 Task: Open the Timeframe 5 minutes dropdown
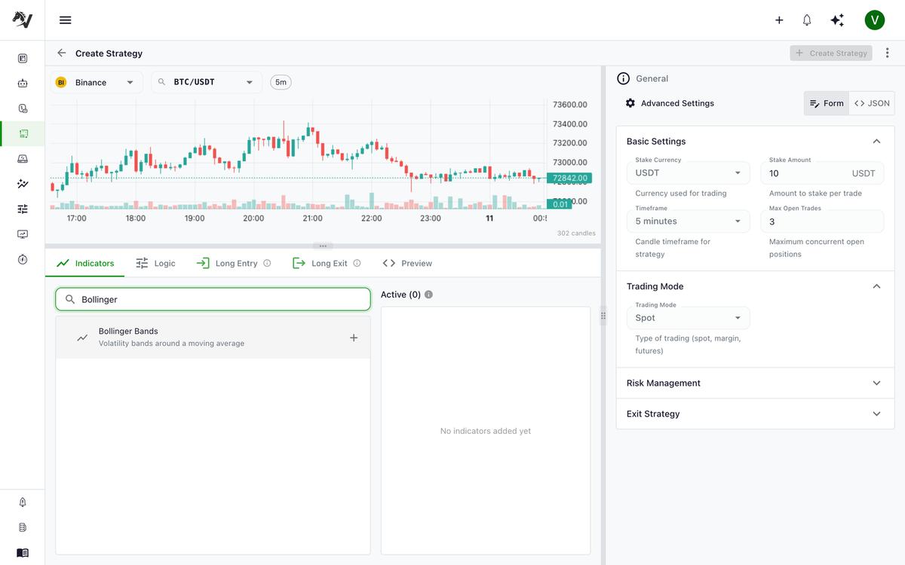tap(689, 221)
